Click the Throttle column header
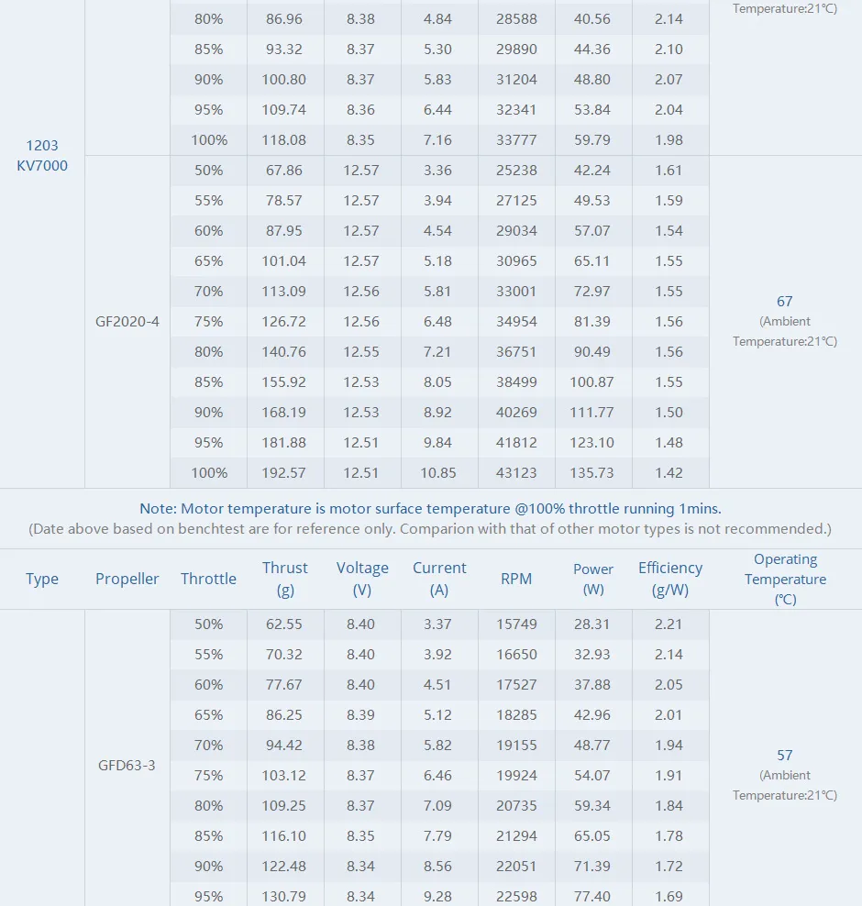The height and width of the screenshot is (906, 862). (x=208, y=579)
